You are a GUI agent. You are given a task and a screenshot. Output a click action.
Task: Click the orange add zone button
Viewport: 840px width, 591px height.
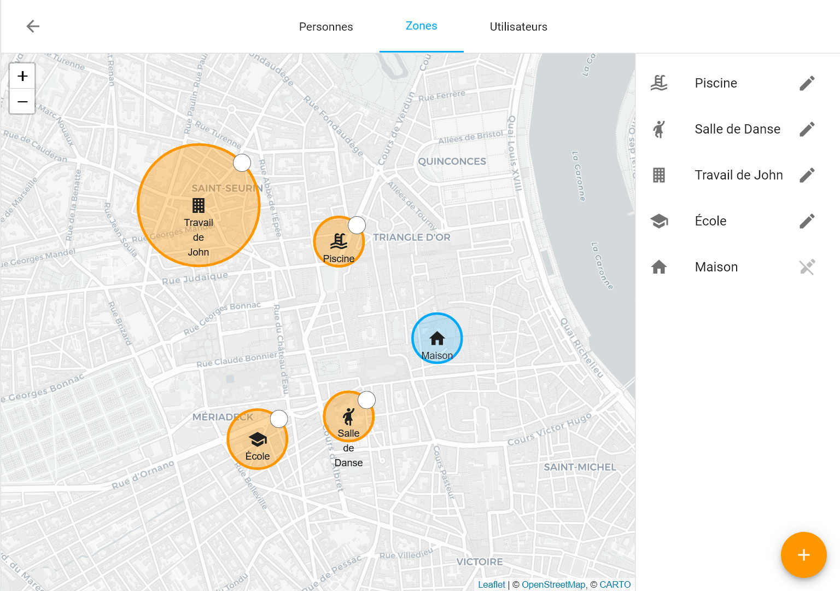click(803, 555)
